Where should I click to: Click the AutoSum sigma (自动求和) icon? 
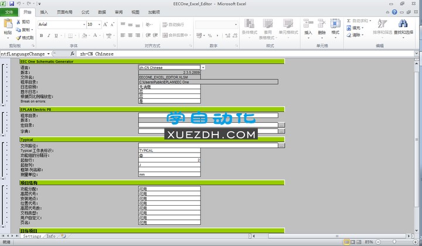[349, 20]
